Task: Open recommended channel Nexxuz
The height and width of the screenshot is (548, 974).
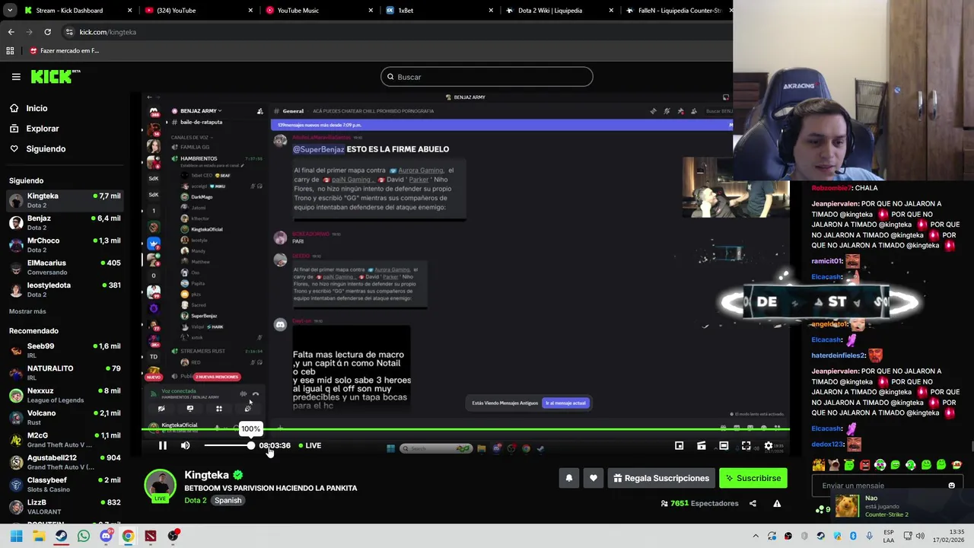Action: 65,394
